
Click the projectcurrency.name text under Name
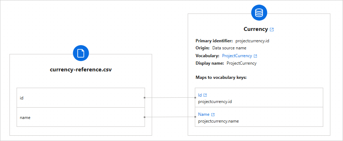click(x=218, y=121)
